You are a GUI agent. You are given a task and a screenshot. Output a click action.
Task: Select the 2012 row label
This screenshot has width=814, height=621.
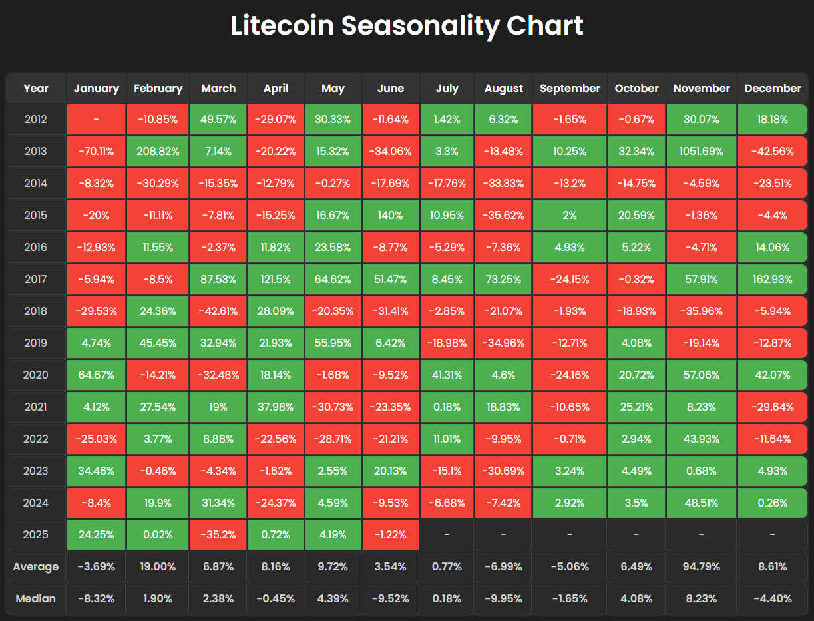pyautogui.click(x=36, y=120)
